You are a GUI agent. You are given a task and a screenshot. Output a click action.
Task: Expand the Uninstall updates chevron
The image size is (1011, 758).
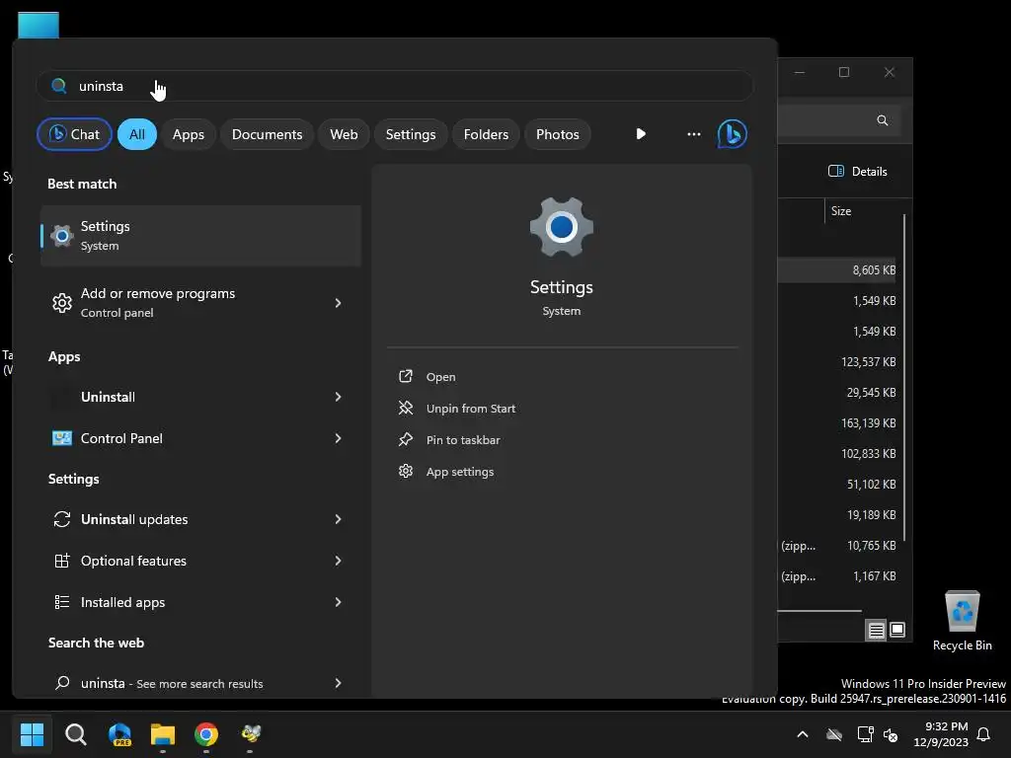coord(338,519)
